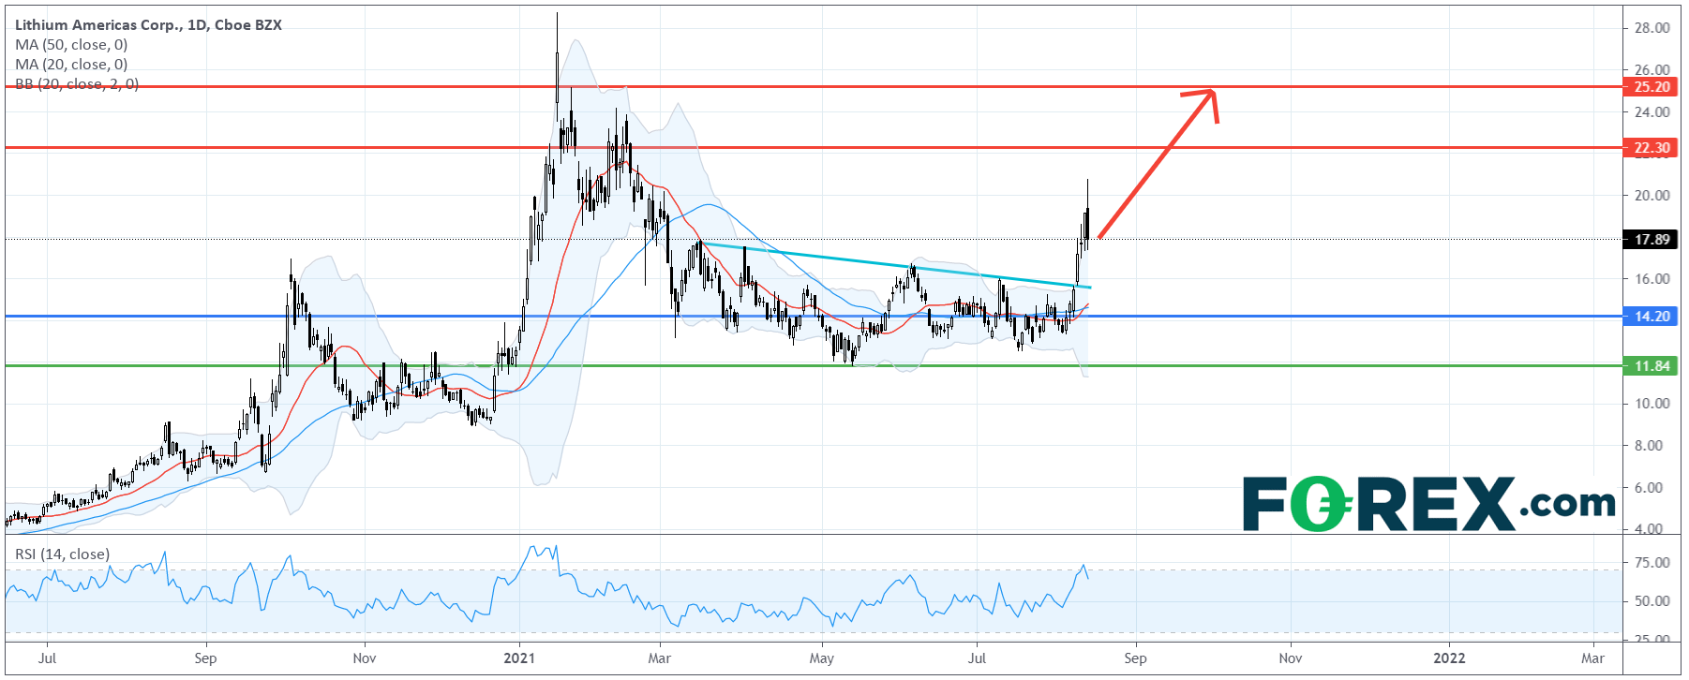Click the 75.00 RSI axis level
Image resolution: width=1689 pixels, height=680 pixels.
[x=1652, y=563]
